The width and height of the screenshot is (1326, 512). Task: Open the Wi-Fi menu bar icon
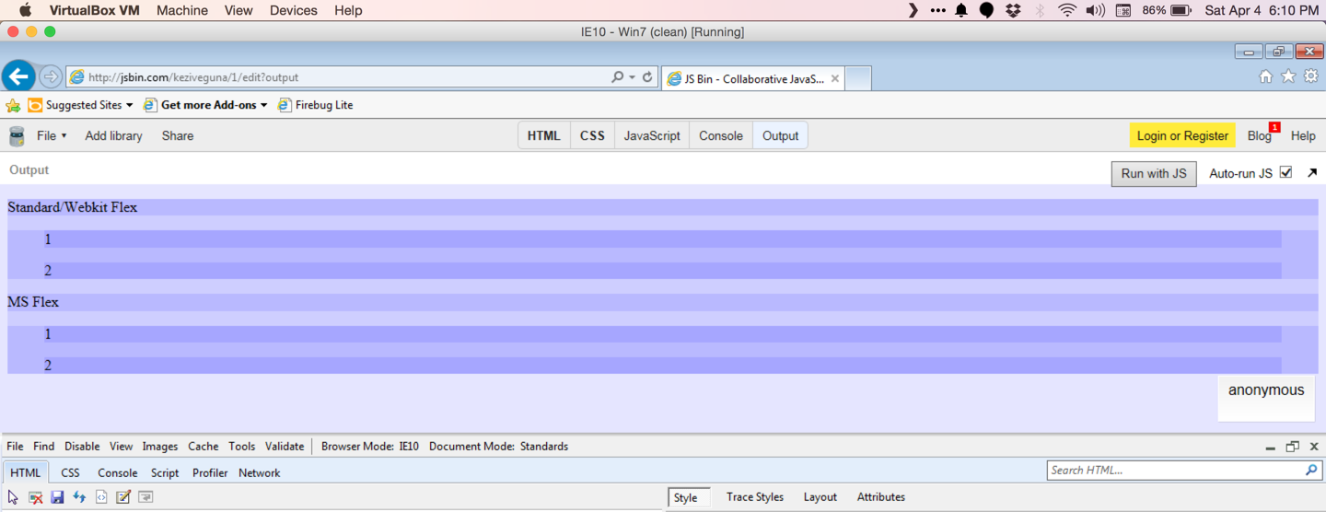pos(1067,10)
